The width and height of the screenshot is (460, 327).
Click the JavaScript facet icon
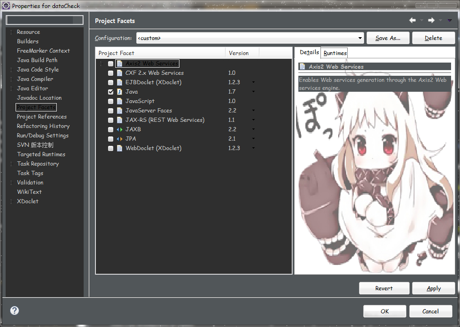tap(119, 101)
